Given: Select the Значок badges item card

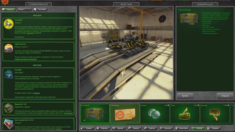Looking at the screenshot, I should 155,113.
